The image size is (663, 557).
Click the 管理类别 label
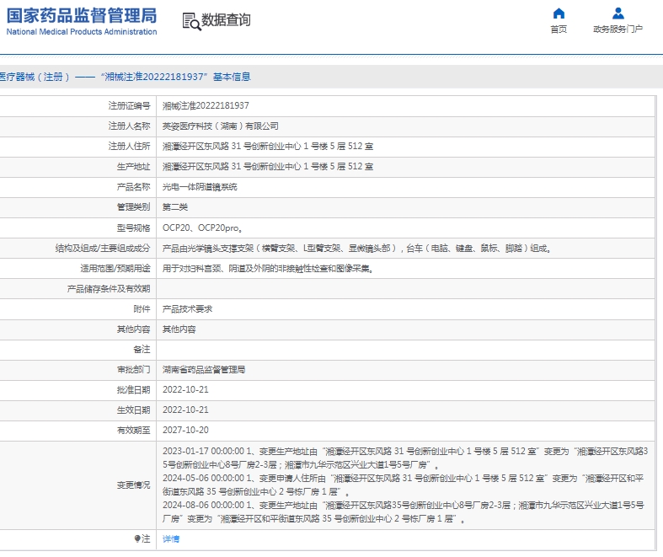point(133,207)
